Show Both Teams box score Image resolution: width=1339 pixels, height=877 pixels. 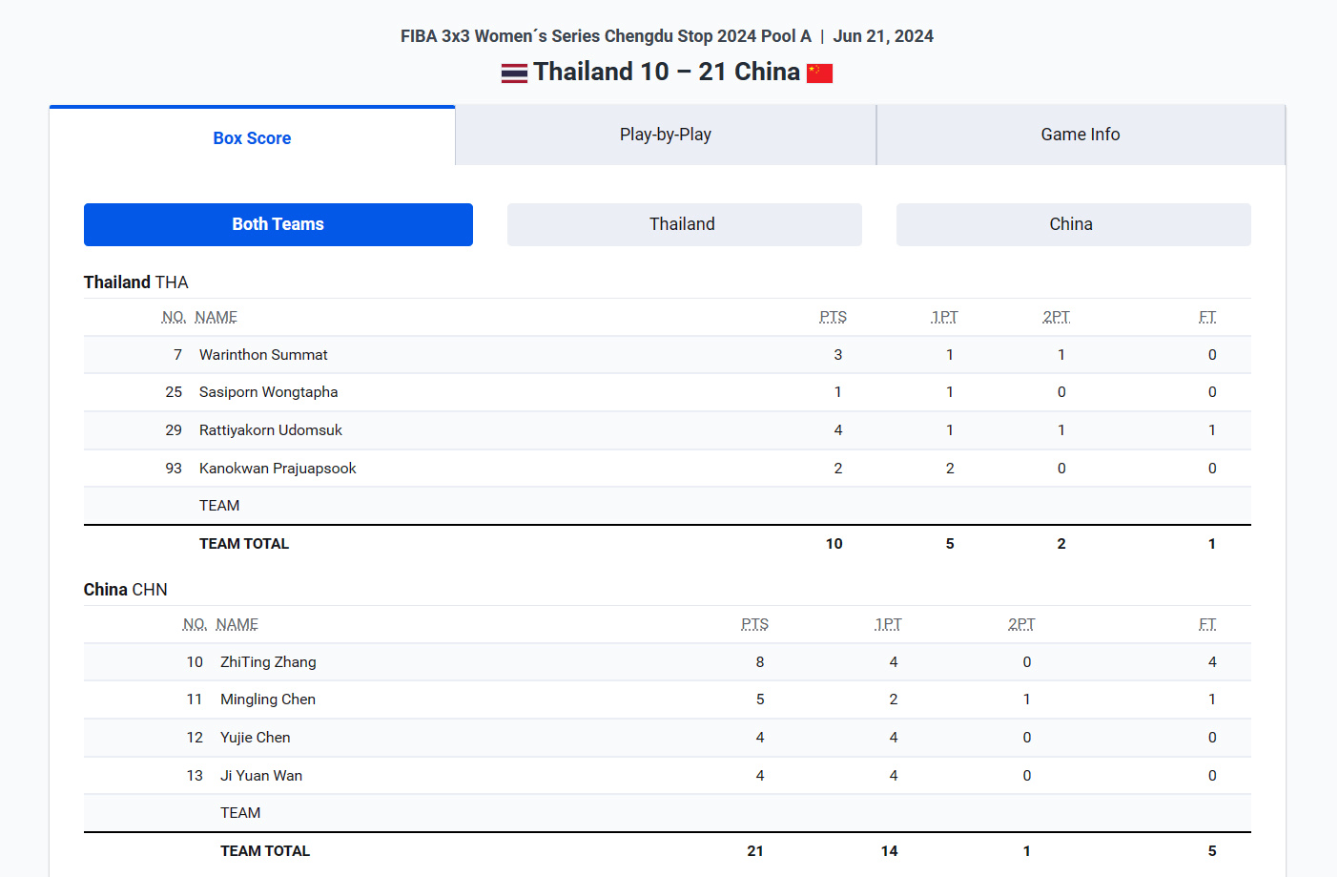coord(278,224)
